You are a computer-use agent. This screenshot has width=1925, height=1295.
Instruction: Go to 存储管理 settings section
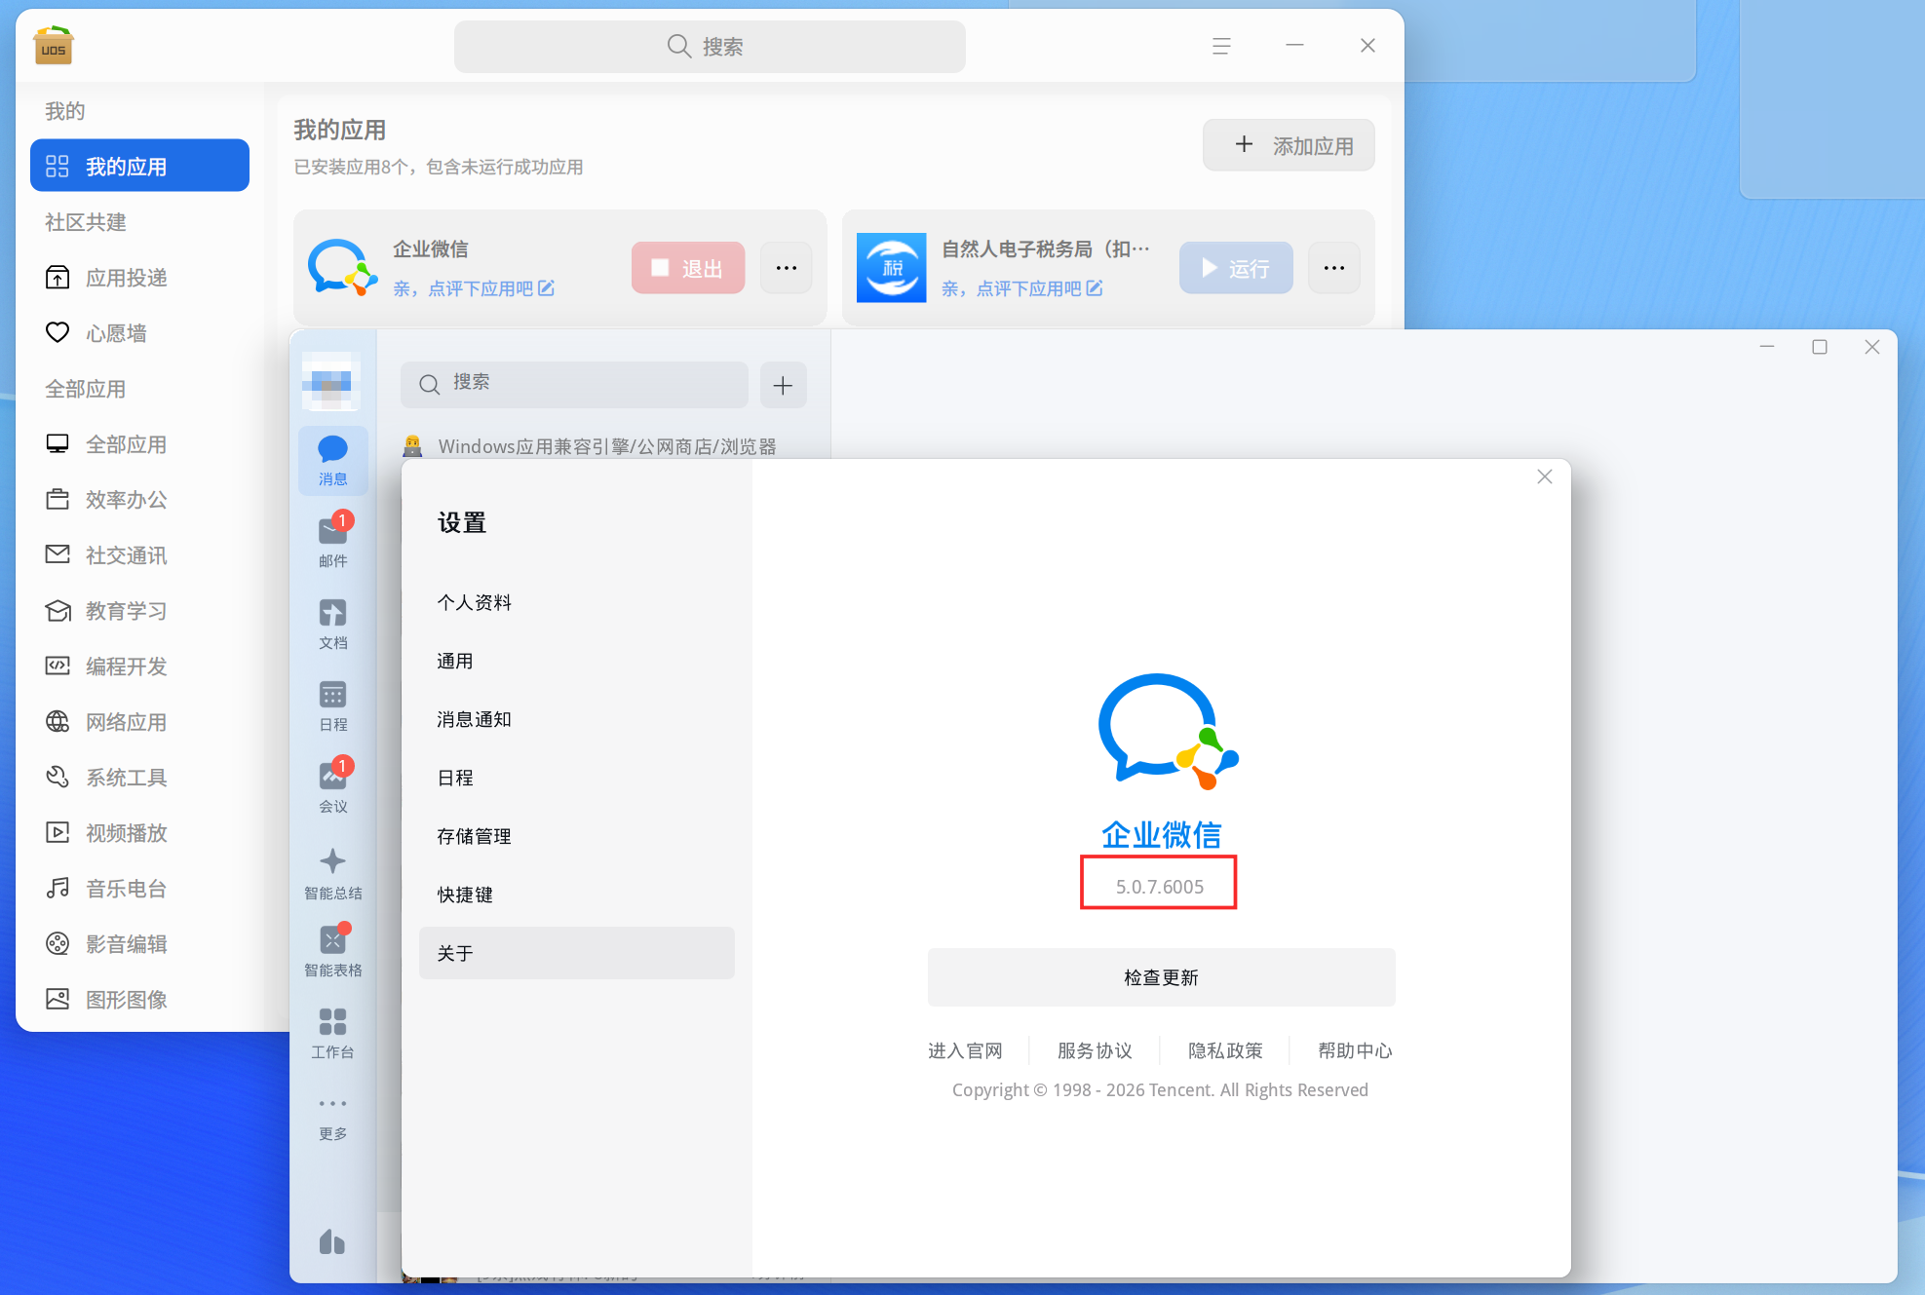(x=474, y=836)
